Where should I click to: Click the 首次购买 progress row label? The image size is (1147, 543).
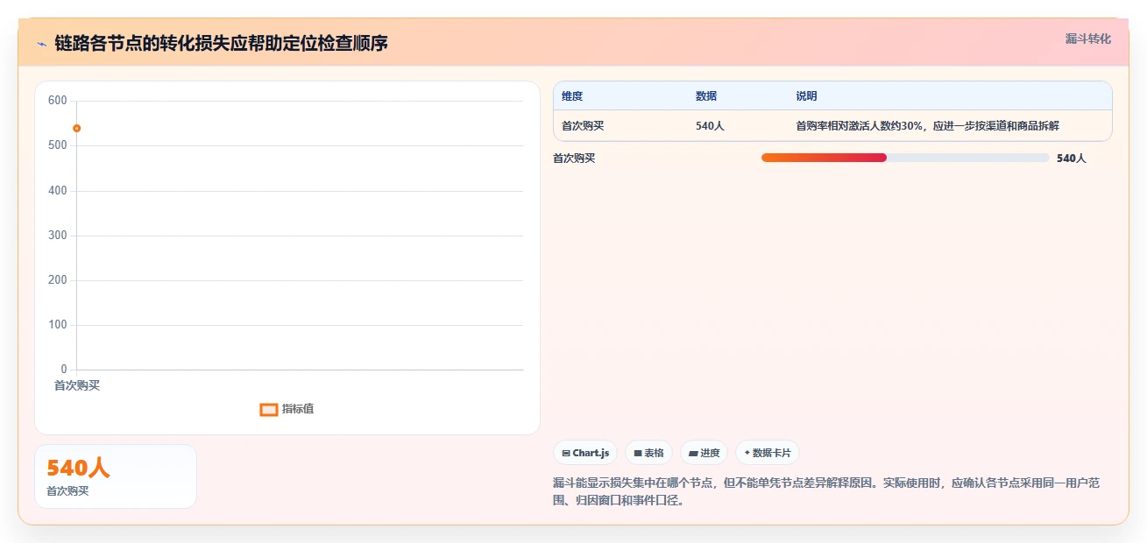574,159
